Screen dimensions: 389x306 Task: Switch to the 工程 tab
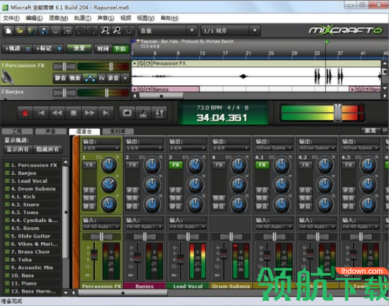click(17, 131)
